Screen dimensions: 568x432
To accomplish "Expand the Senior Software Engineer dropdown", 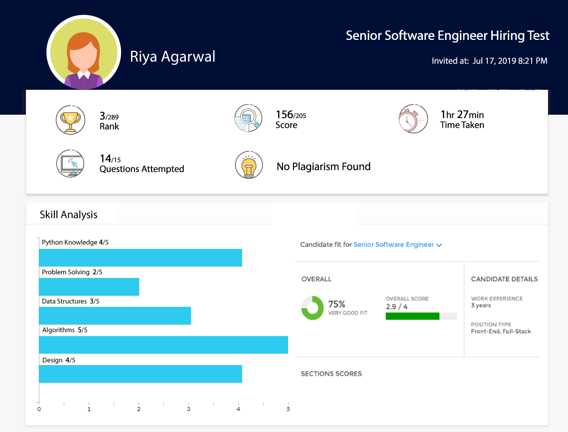I will (x=394, y=245).
